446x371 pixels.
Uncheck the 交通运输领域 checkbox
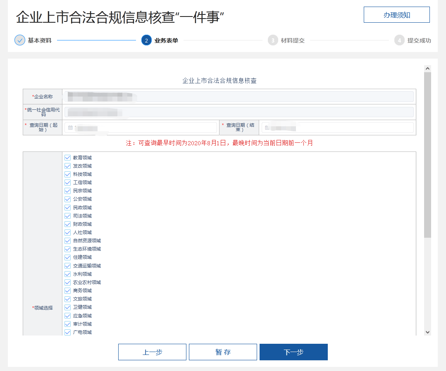(x=68, y=266)
